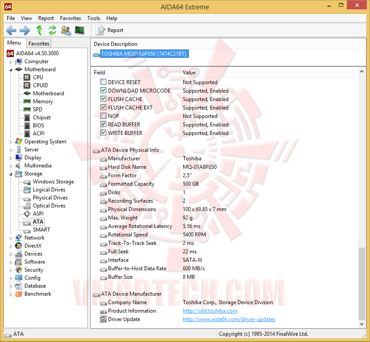
Task: Switch to the Menu sidebar tab
Action: point(14,43)
